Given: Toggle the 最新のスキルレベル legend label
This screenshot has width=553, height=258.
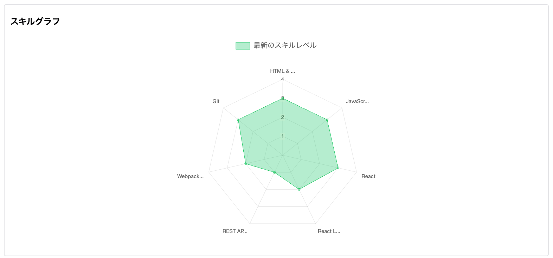Looking at the screenshot, I should 285,45.
